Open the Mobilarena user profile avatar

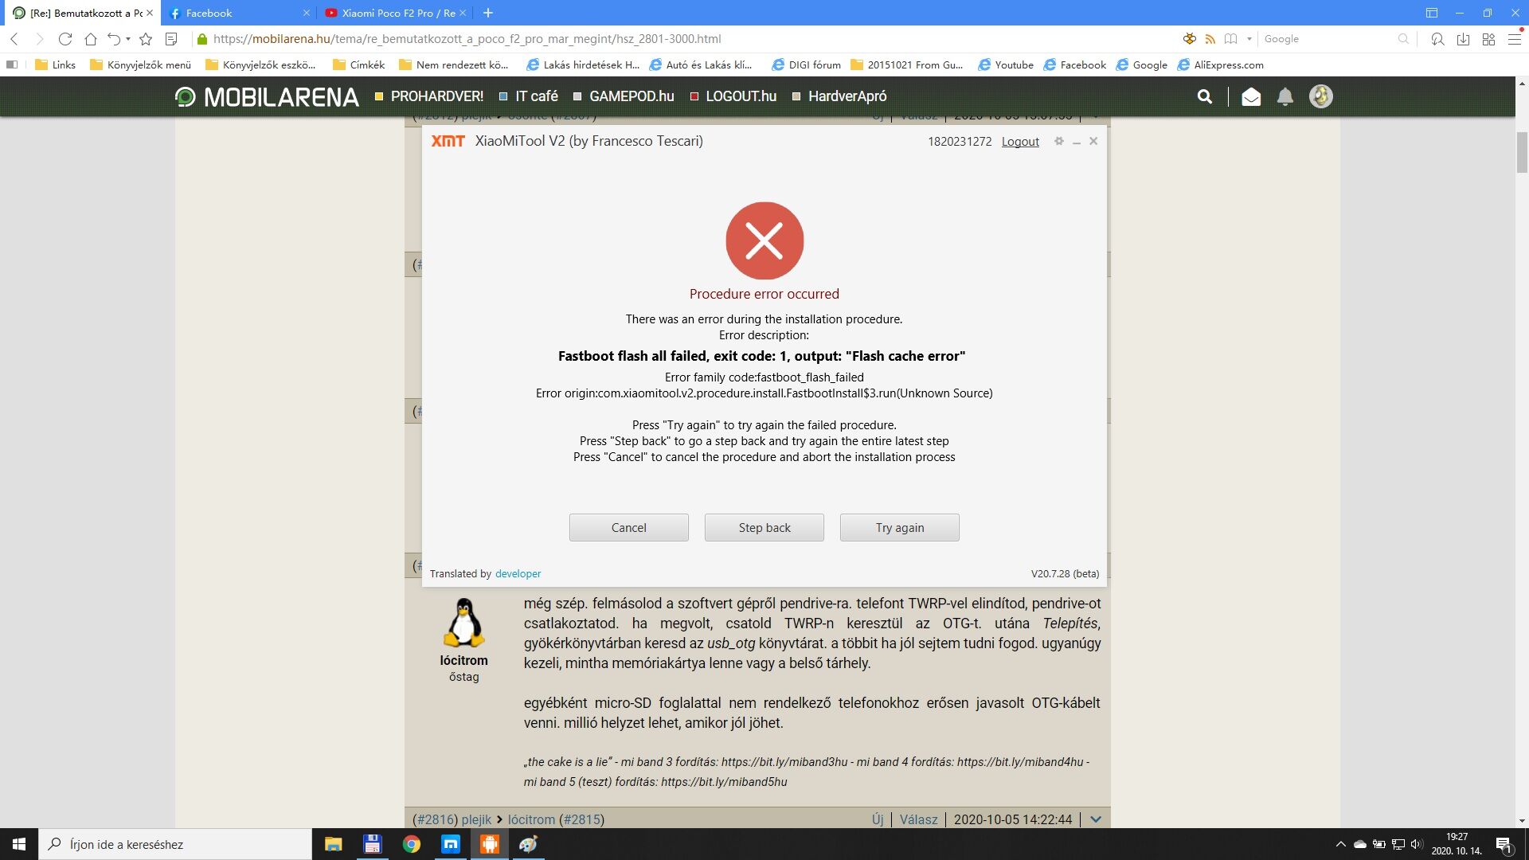pos(1320,96)
